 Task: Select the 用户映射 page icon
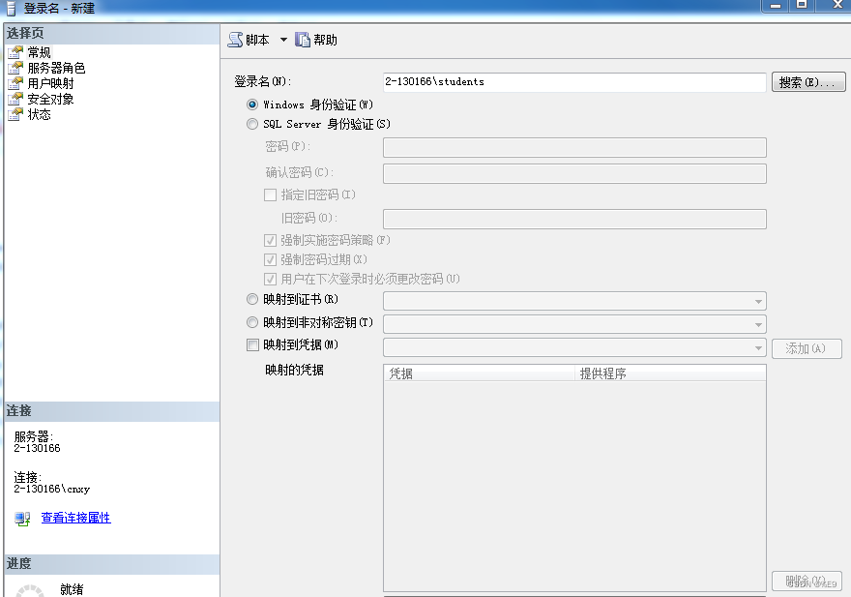click(x=15, y=83)
